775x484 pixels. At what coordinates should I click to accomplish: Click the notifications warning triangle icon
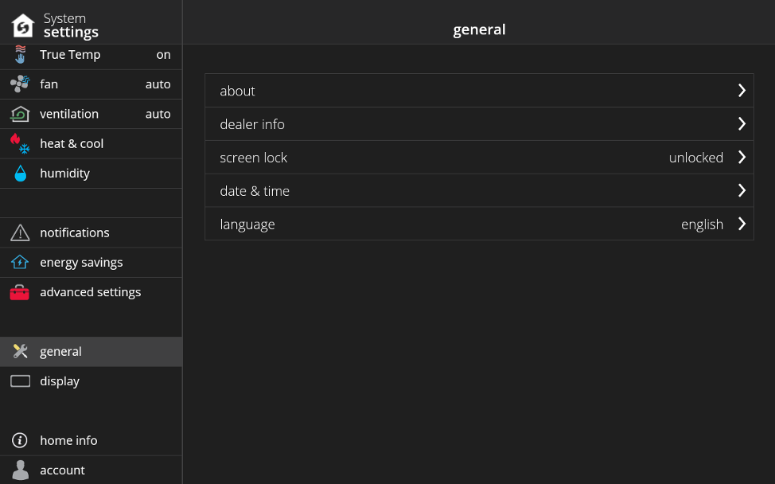pos(20,233)
